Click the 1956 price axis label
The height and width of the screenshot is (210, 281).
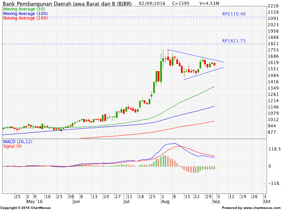[x=273, y=31]
